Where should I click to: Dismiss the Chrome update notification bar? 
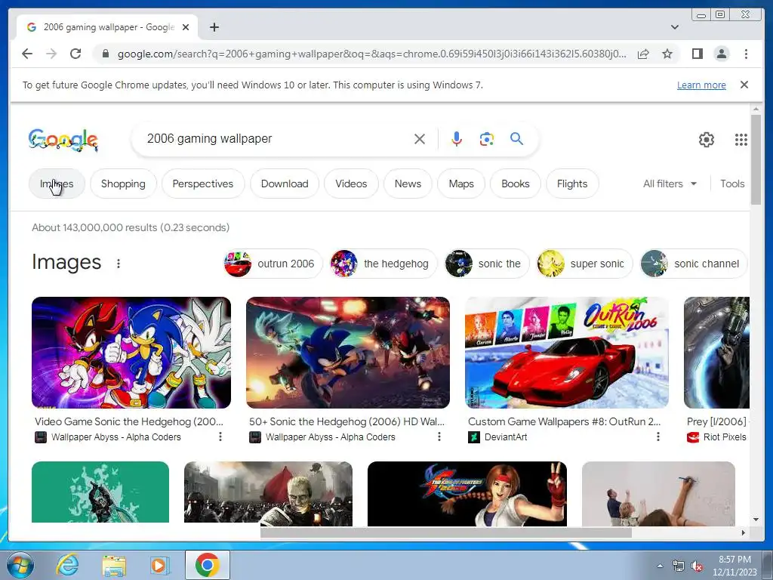pos(744,85)
